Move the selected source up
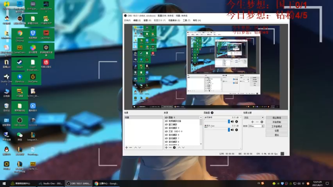 click(x=179, y=148)
